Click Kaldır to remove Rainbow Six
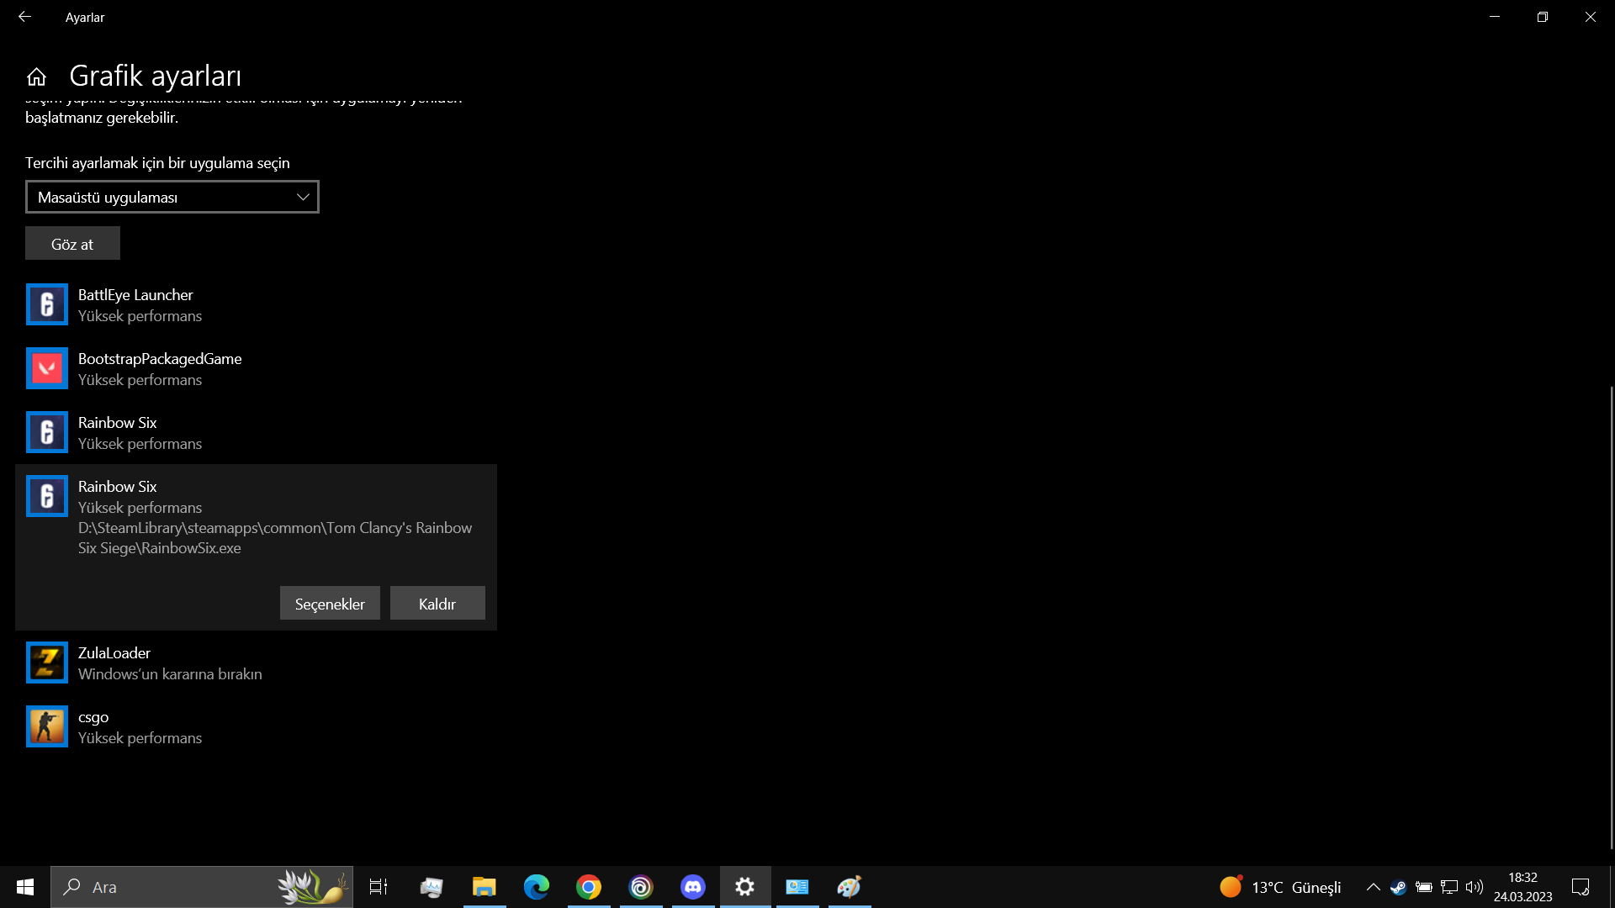This screenshot has width=1615, height=908. [x=437, y=604]
